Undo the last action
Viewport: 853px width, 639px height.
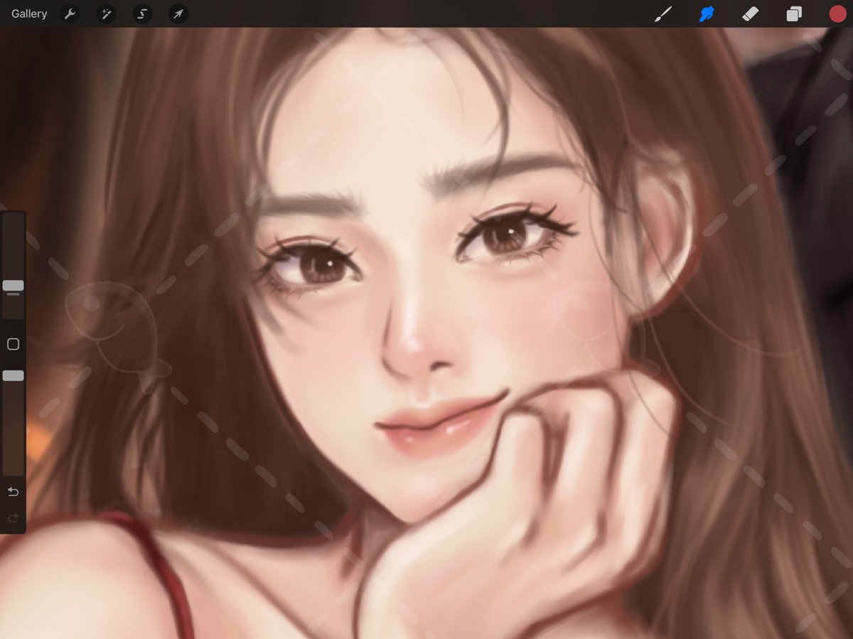(x=13, y=492)
